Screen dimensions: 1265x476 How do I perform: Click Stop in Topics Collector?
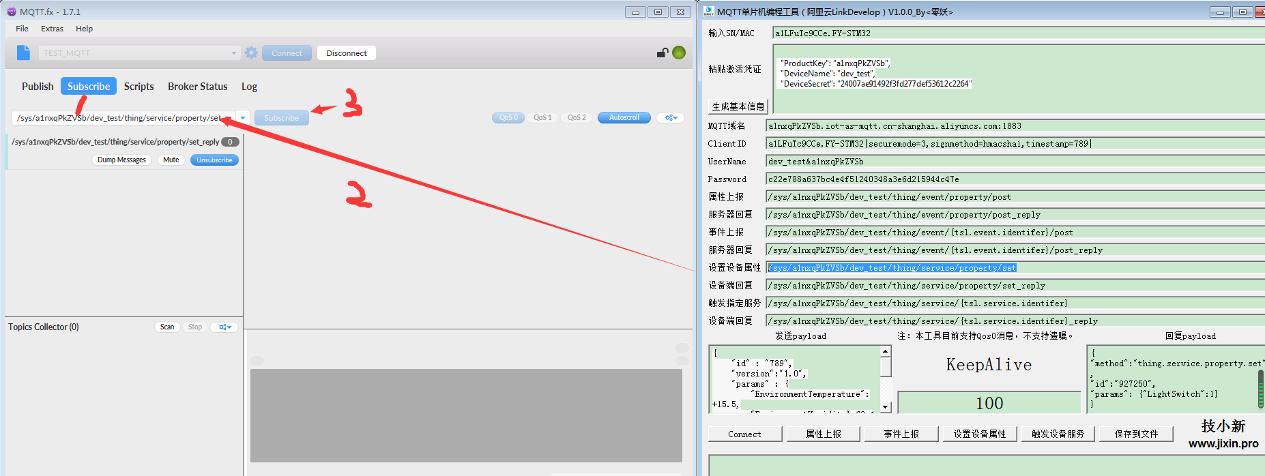pyautogui.click(x=195, y=327)
